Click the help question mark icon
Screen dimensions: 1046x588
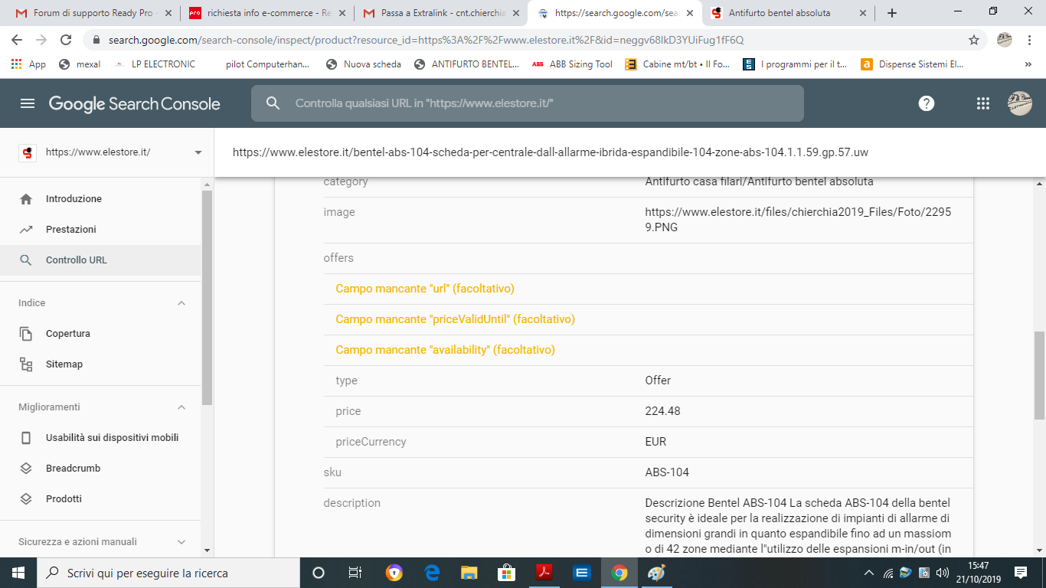coord(927,103)
